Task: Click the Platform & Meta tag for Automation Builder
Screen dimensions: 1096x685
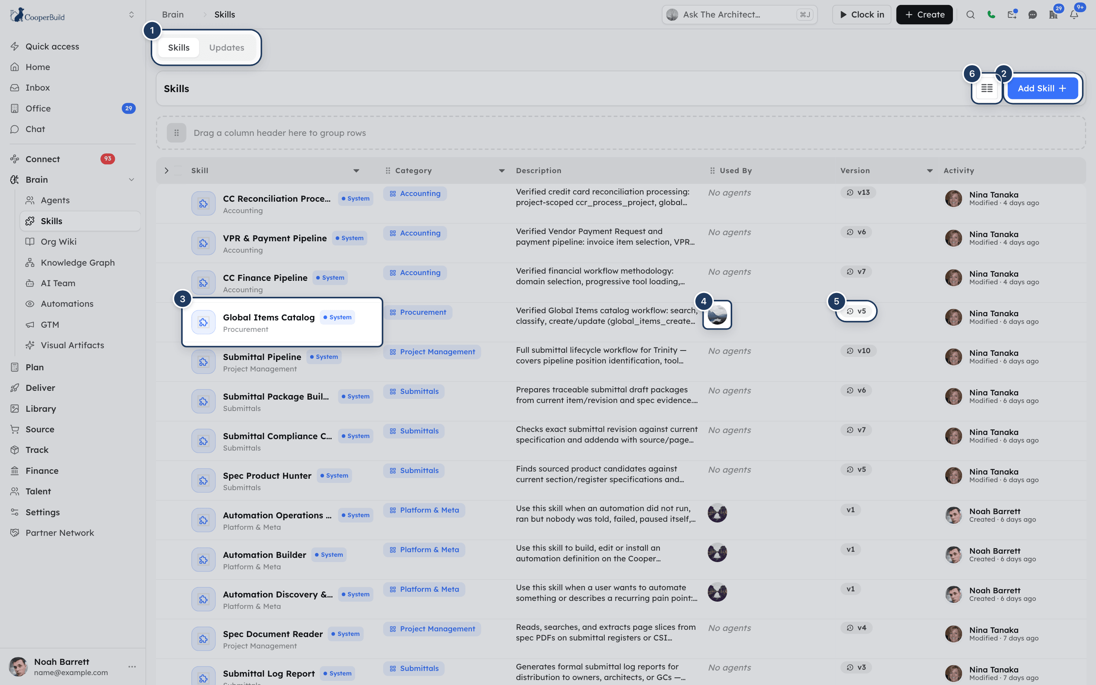Action: pos(424,550)
